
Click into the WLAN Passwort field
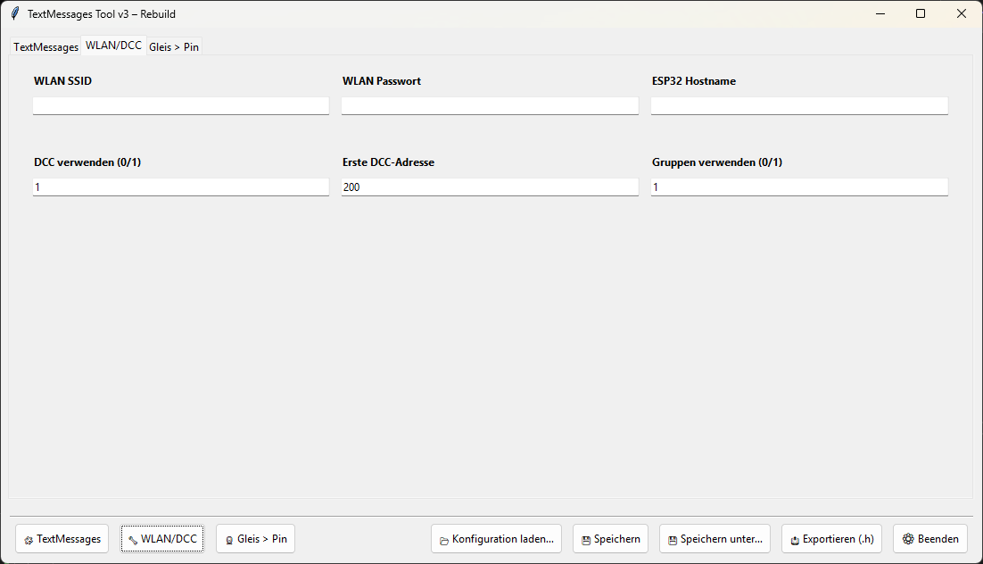tap(490, 105)
